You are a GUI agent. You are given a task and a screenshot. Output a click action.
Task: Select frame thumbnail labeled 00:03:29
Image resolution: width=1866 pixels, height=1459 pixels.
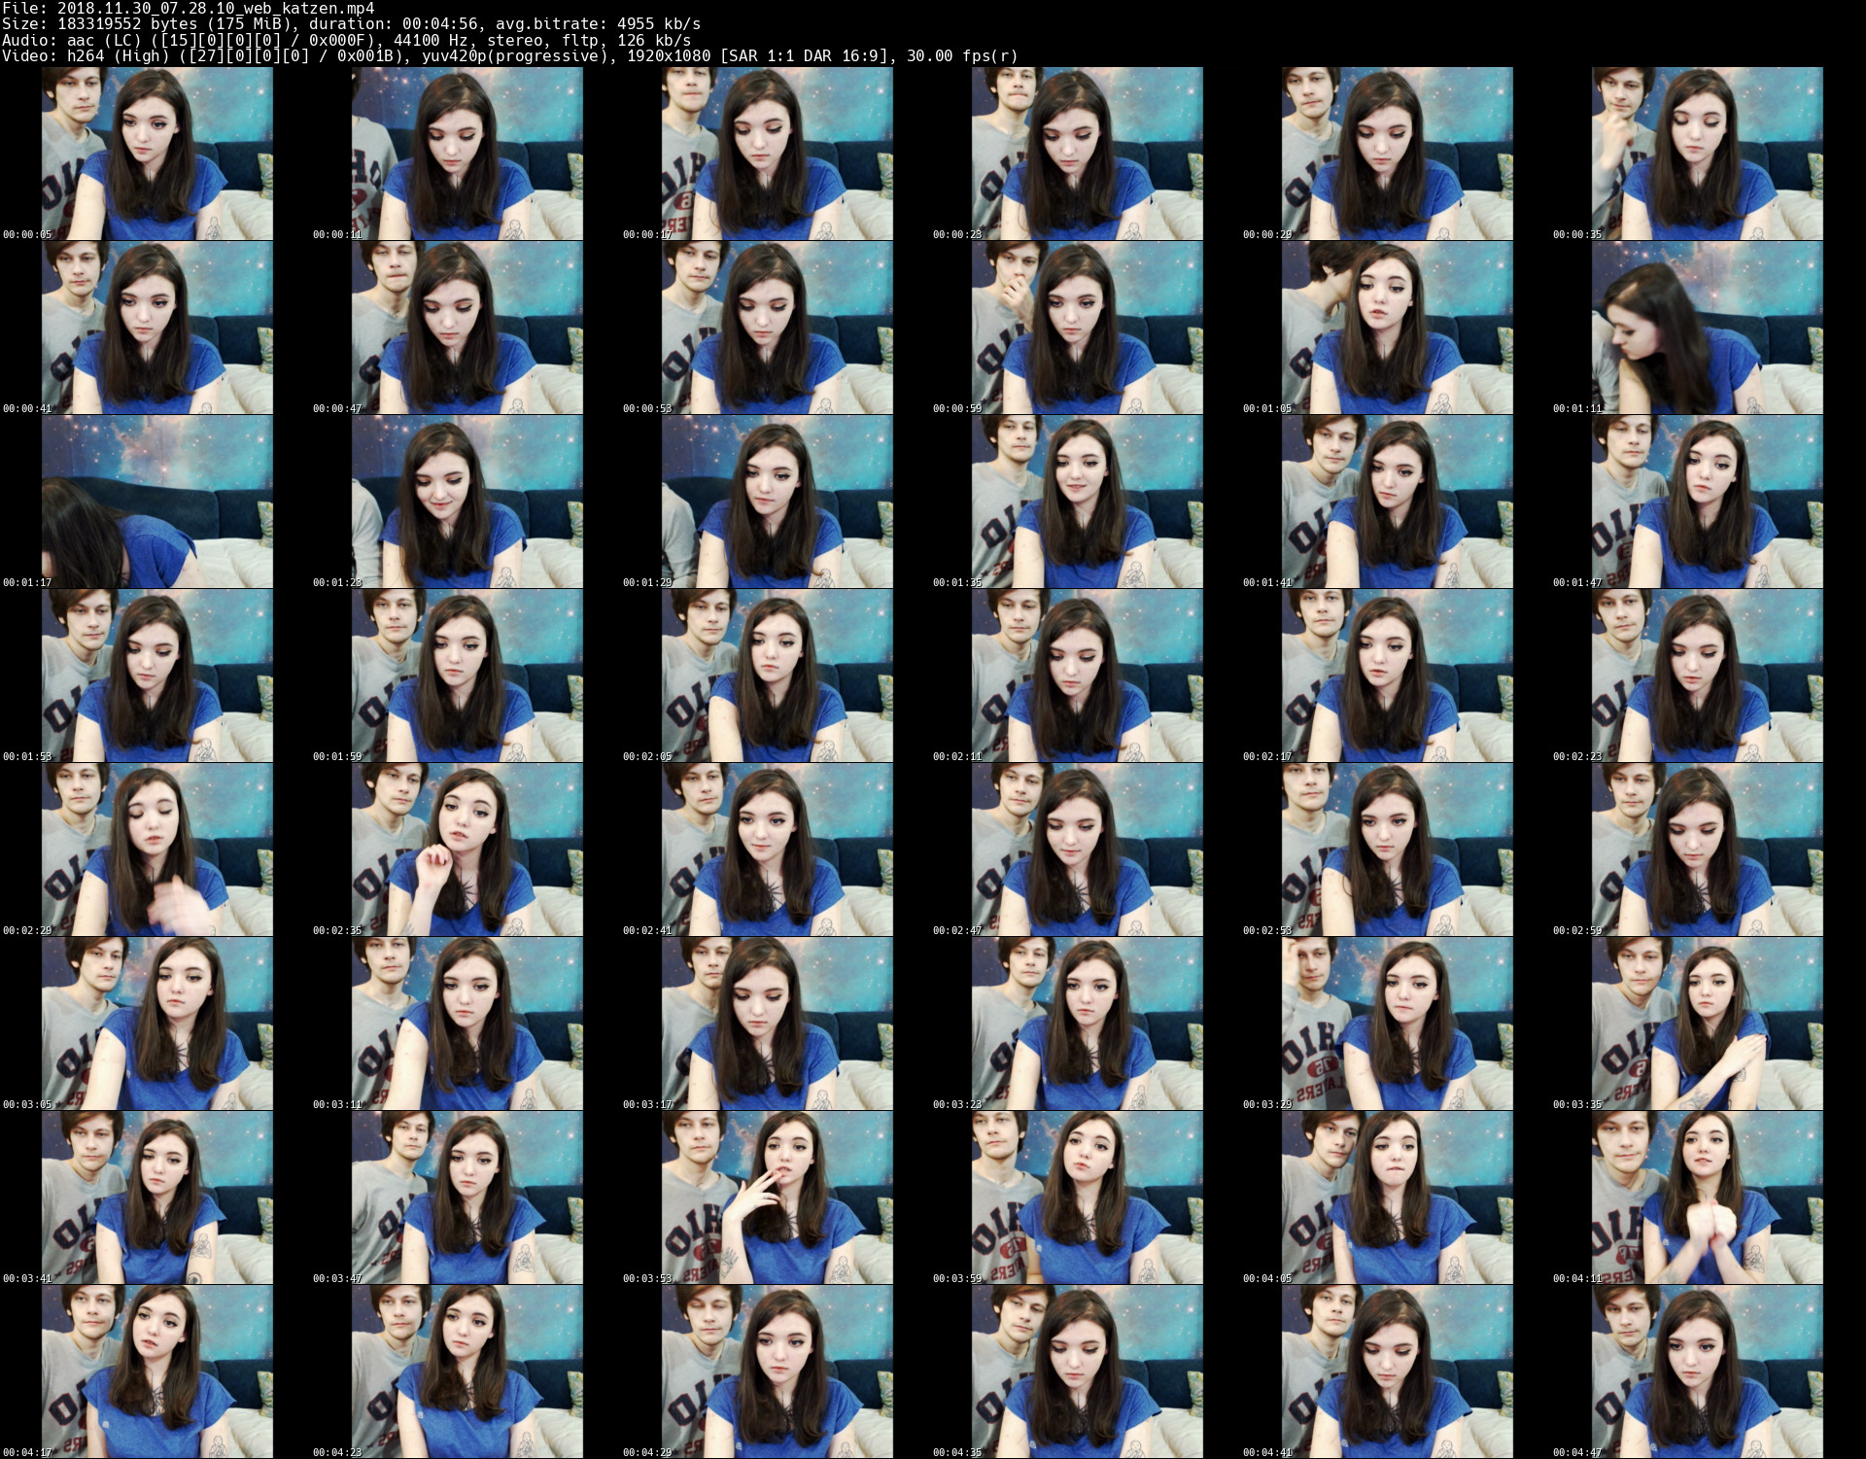(1397, 1024)
